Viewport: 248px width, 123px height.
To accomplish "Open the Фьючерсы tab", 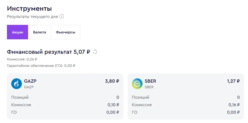I will tap(65, 32).
